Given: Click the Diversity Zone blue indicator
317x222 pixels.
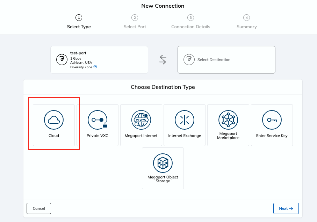Looking at the screenshot, I should 95,67.
